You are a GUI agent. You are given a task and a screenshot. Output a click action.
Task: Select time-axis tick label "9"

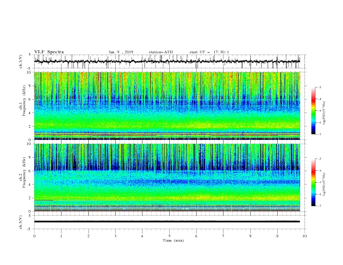tap(277, 236)
